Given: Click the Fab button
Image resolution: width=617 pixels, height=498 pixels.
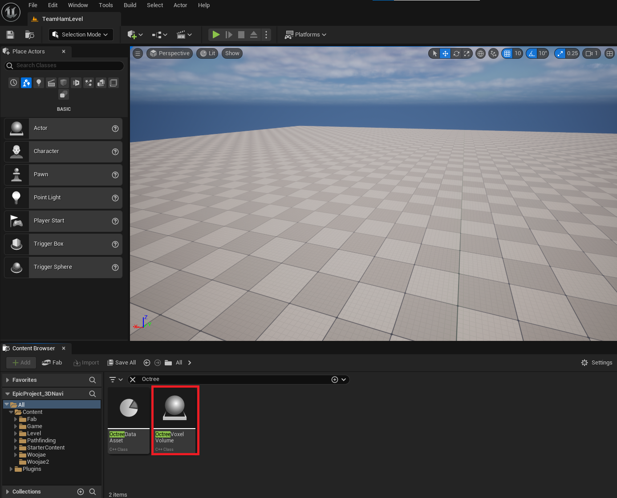Looking at the screenshot, I should click(52, 363).
